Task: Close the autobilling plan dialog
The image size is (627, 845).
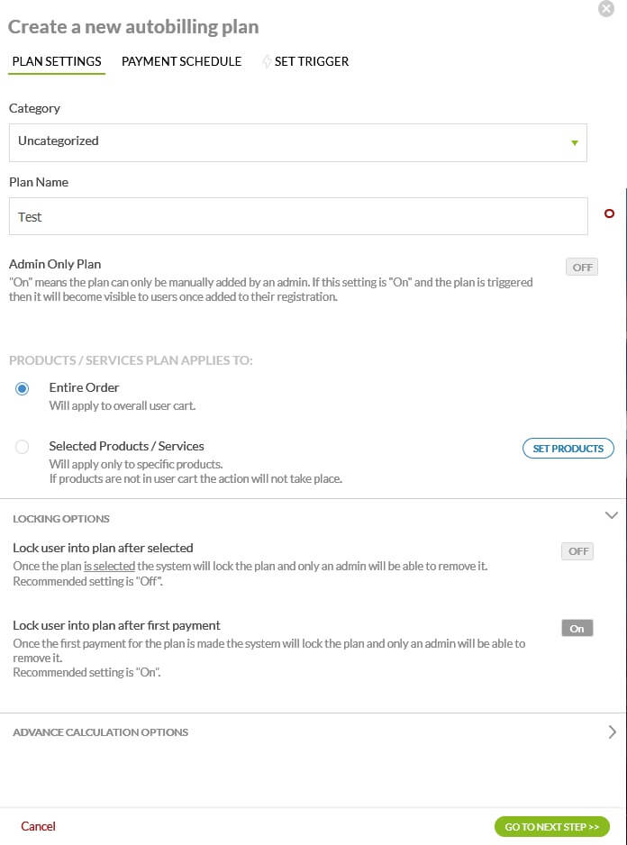Action: coord(606,8)
